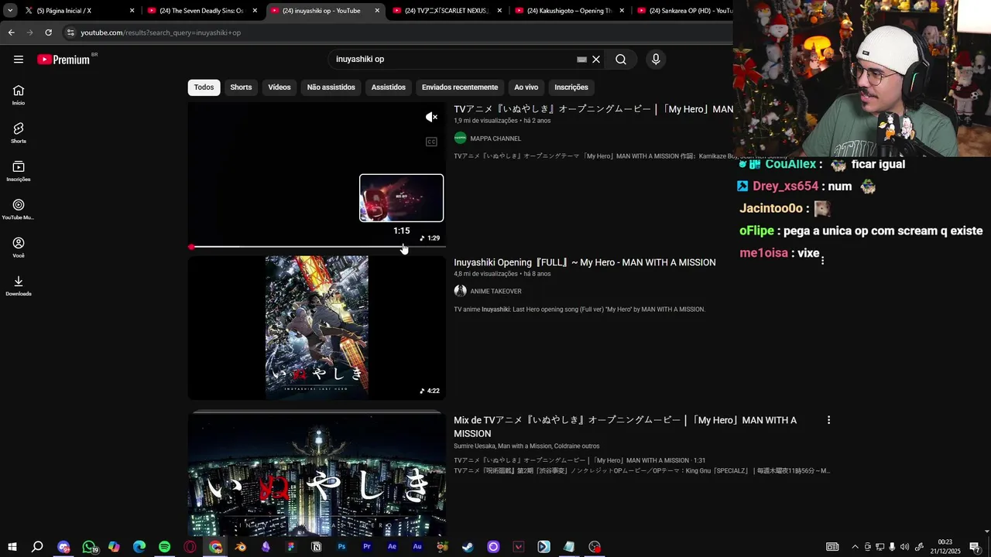Open options for the Mix result

[828, 420]
